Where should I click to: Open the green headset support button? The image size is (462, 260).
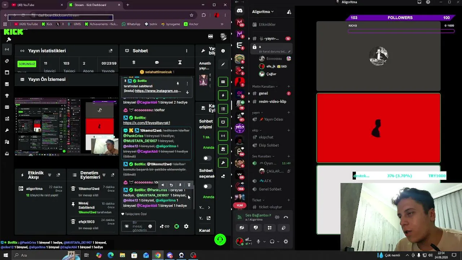pos(220,239)
